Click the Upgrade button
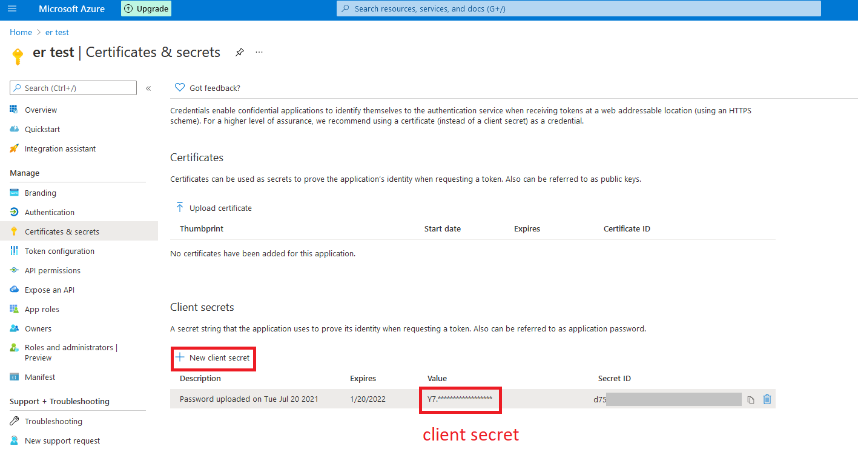Viewport: 858px width, 469px height. pyautogui.click(x=146, y=9)
